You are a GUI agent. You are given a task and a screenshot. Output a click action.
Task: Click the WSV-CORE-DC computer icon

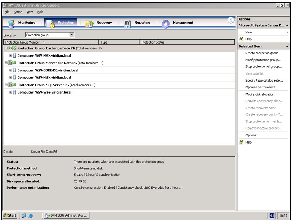coord(15,70)
